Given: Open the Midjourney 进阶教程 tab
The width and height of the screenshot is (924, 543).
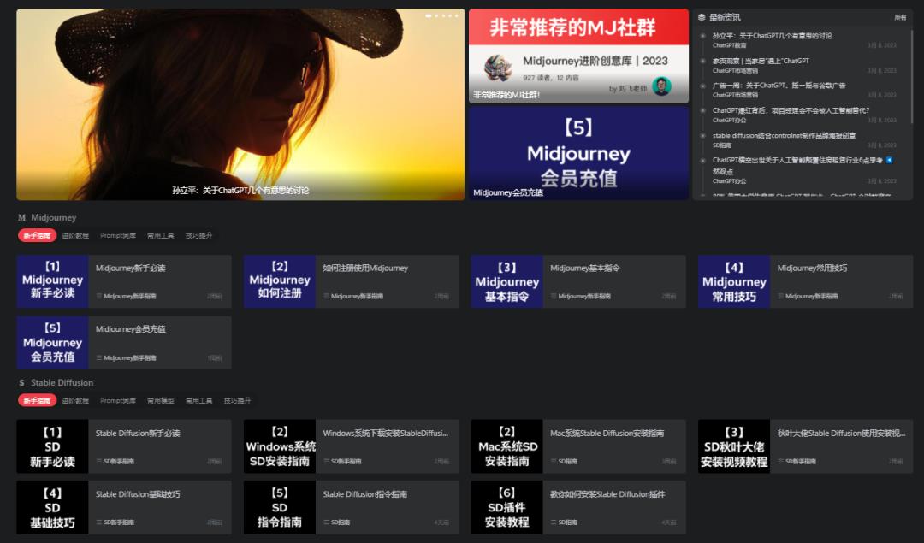Looking at the screenshot, I should 75,235.
